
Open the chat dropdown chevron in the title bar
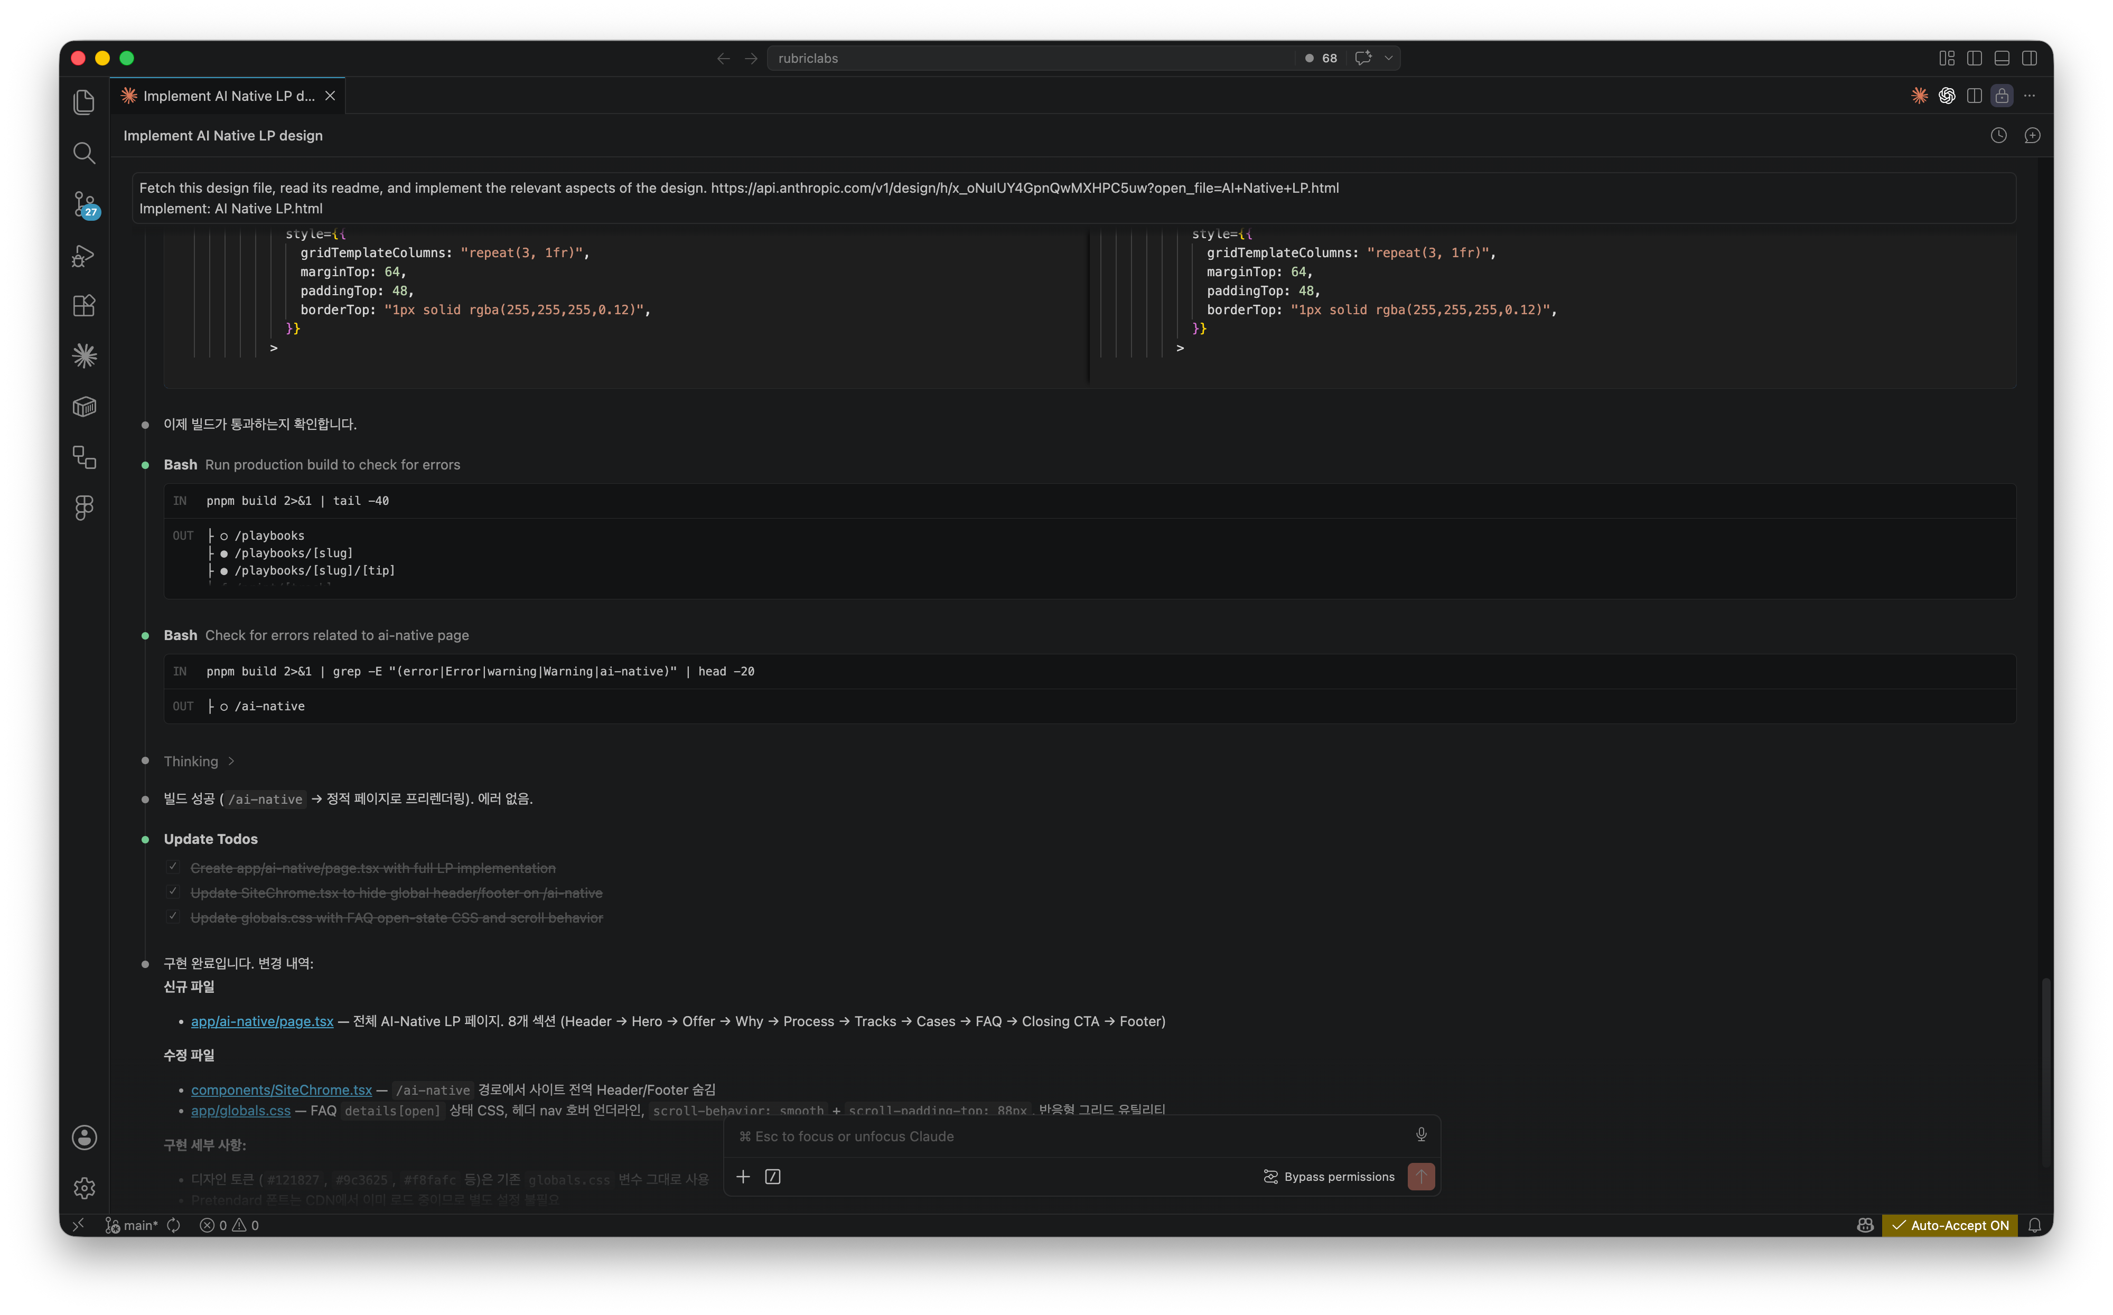1389,58
